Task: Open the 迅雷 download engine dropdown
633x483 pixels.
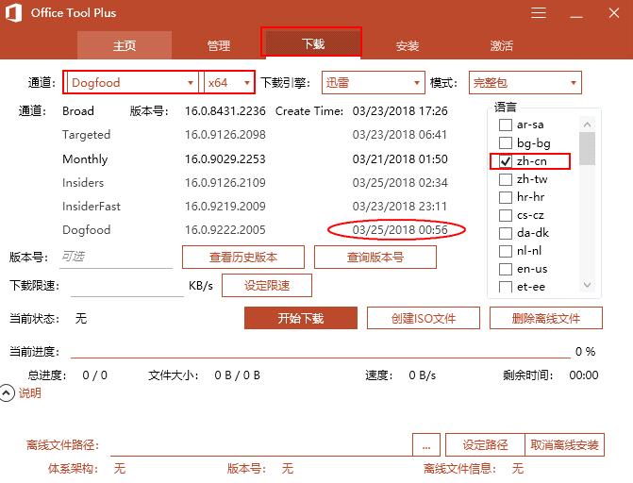Action: (373, 83)
